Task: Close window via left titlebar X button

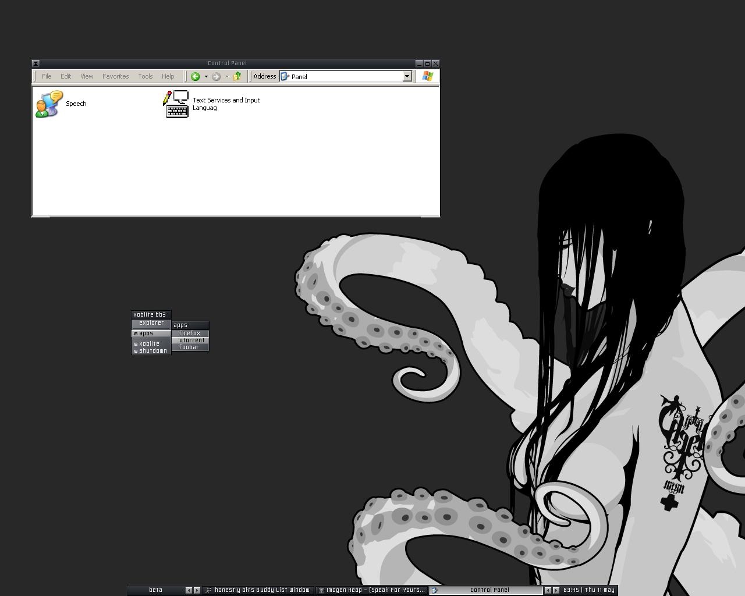Action: pos(36,63)
